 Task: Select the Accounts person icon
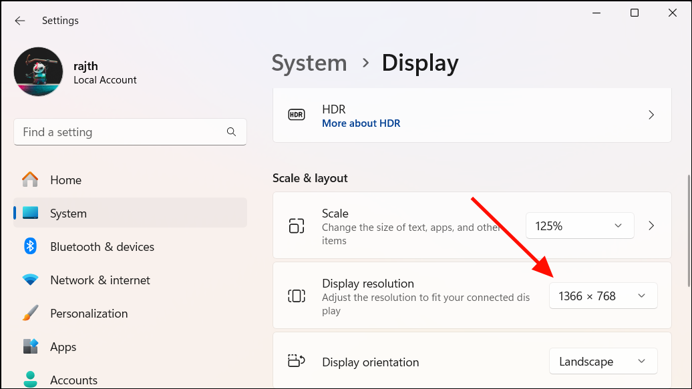(x=30, y=379)
